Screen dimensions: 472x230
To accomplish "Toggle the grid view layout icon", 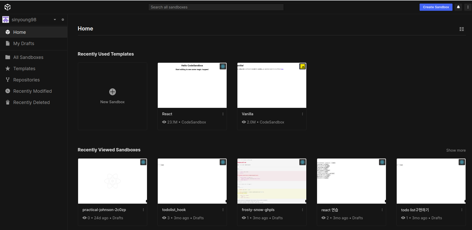I will [x=462, y=29].
